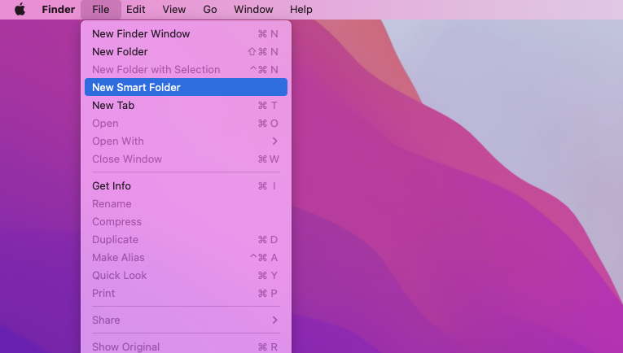Open the Window menu
Image resolution: width=623 pixels, height=353 pixels.
(253, 9)
